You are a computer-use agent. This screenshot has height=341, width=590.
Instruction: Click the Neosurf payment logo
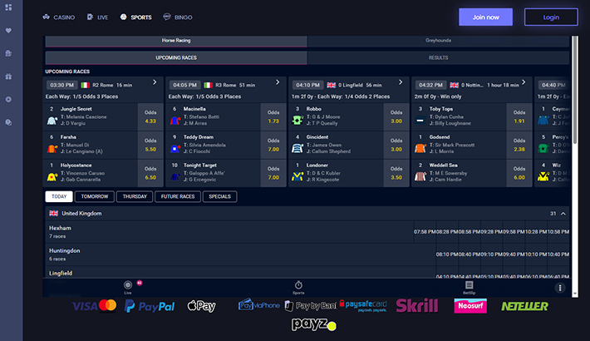click(470, 305)
